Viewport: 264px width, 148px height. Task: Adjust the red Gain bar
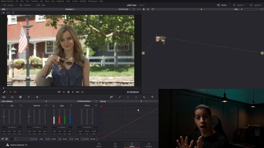(59, 116)
